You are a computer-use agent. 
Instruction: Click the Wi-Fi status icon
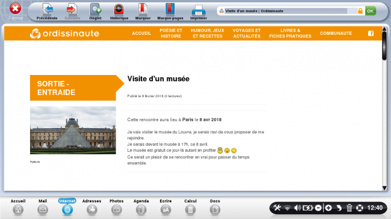pyautogui.click(x=288, y=208)
